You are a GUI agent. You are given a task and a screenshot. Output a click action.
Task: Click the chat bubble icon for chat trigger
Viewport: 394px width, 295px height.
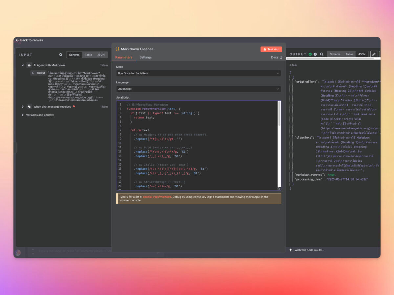coord(29,107)
